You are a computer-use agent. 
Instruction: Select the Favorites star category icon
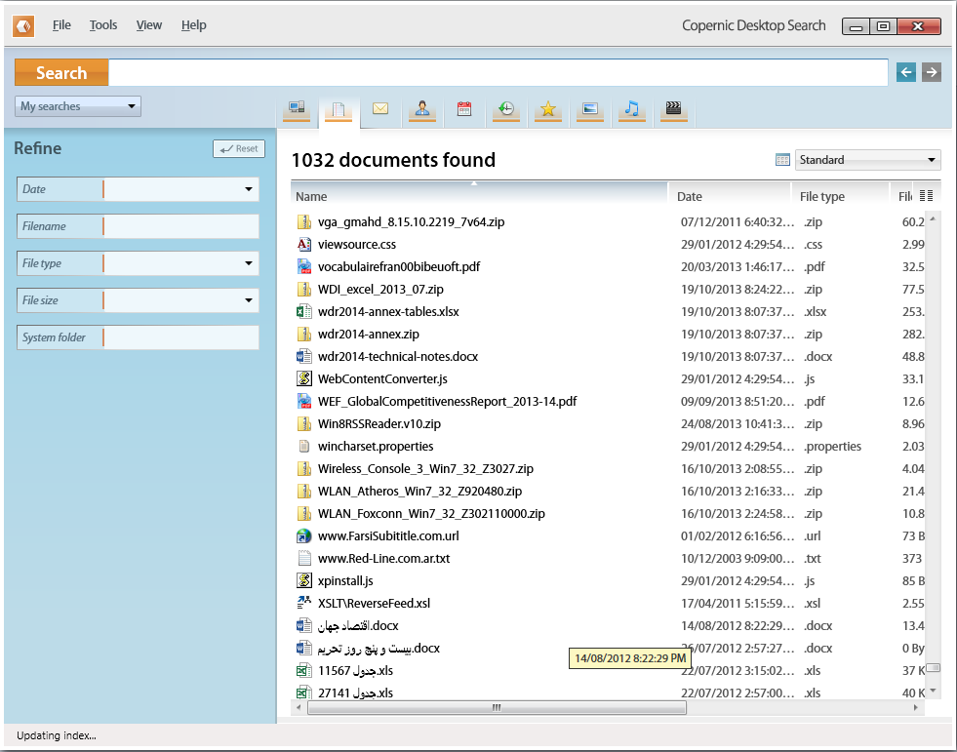pyautogui.click(x=548, y=109)
